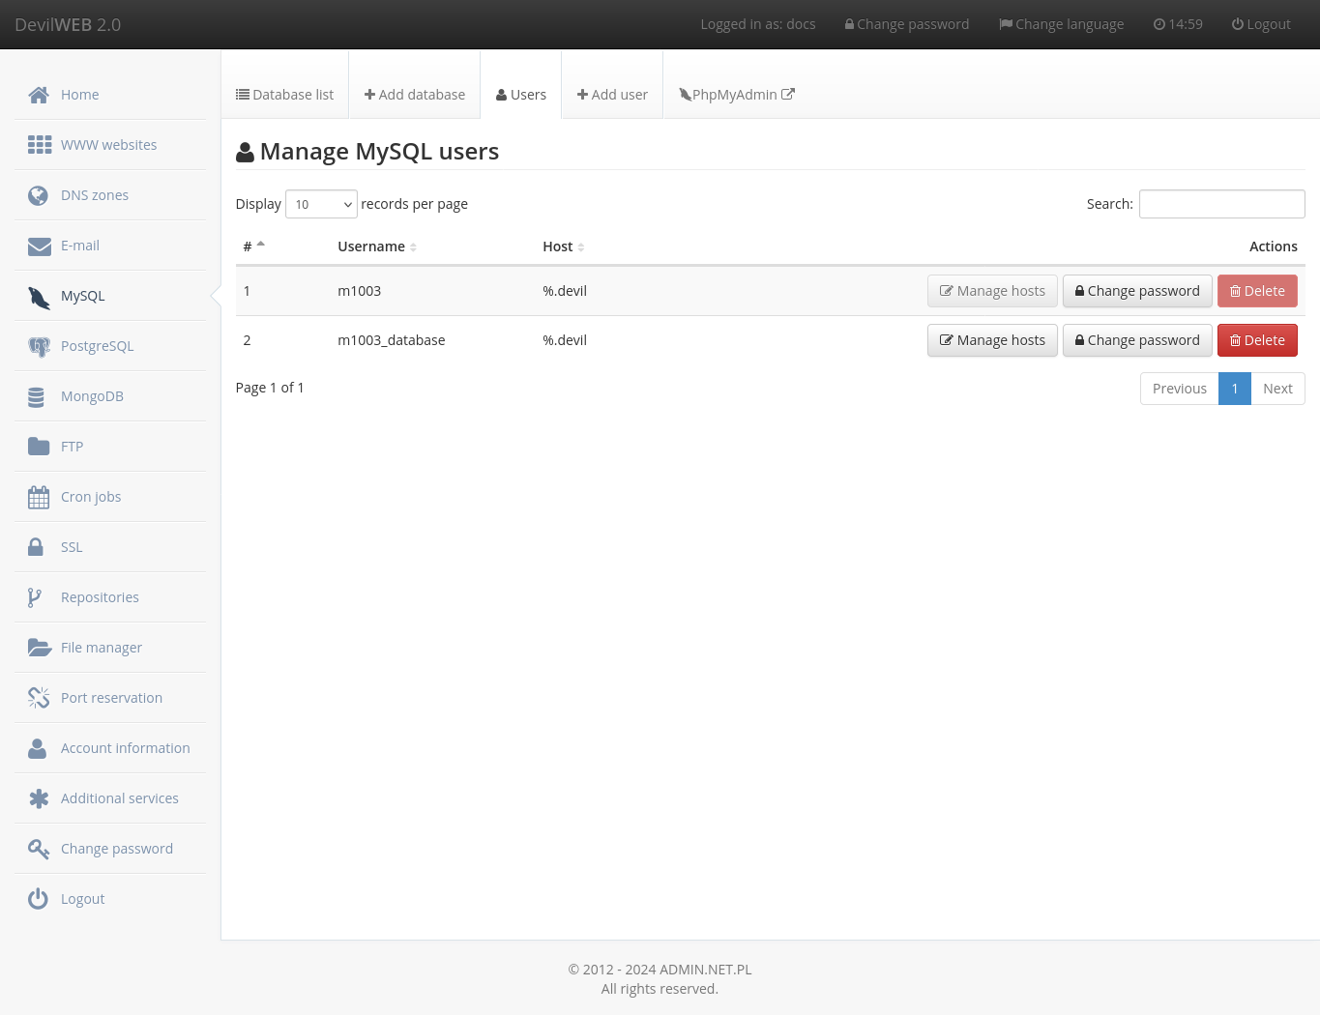The width and height of the screenshot is (1320, 1015).
Task: Open Repositories using the branch icon
Action: tap(39, 596)
